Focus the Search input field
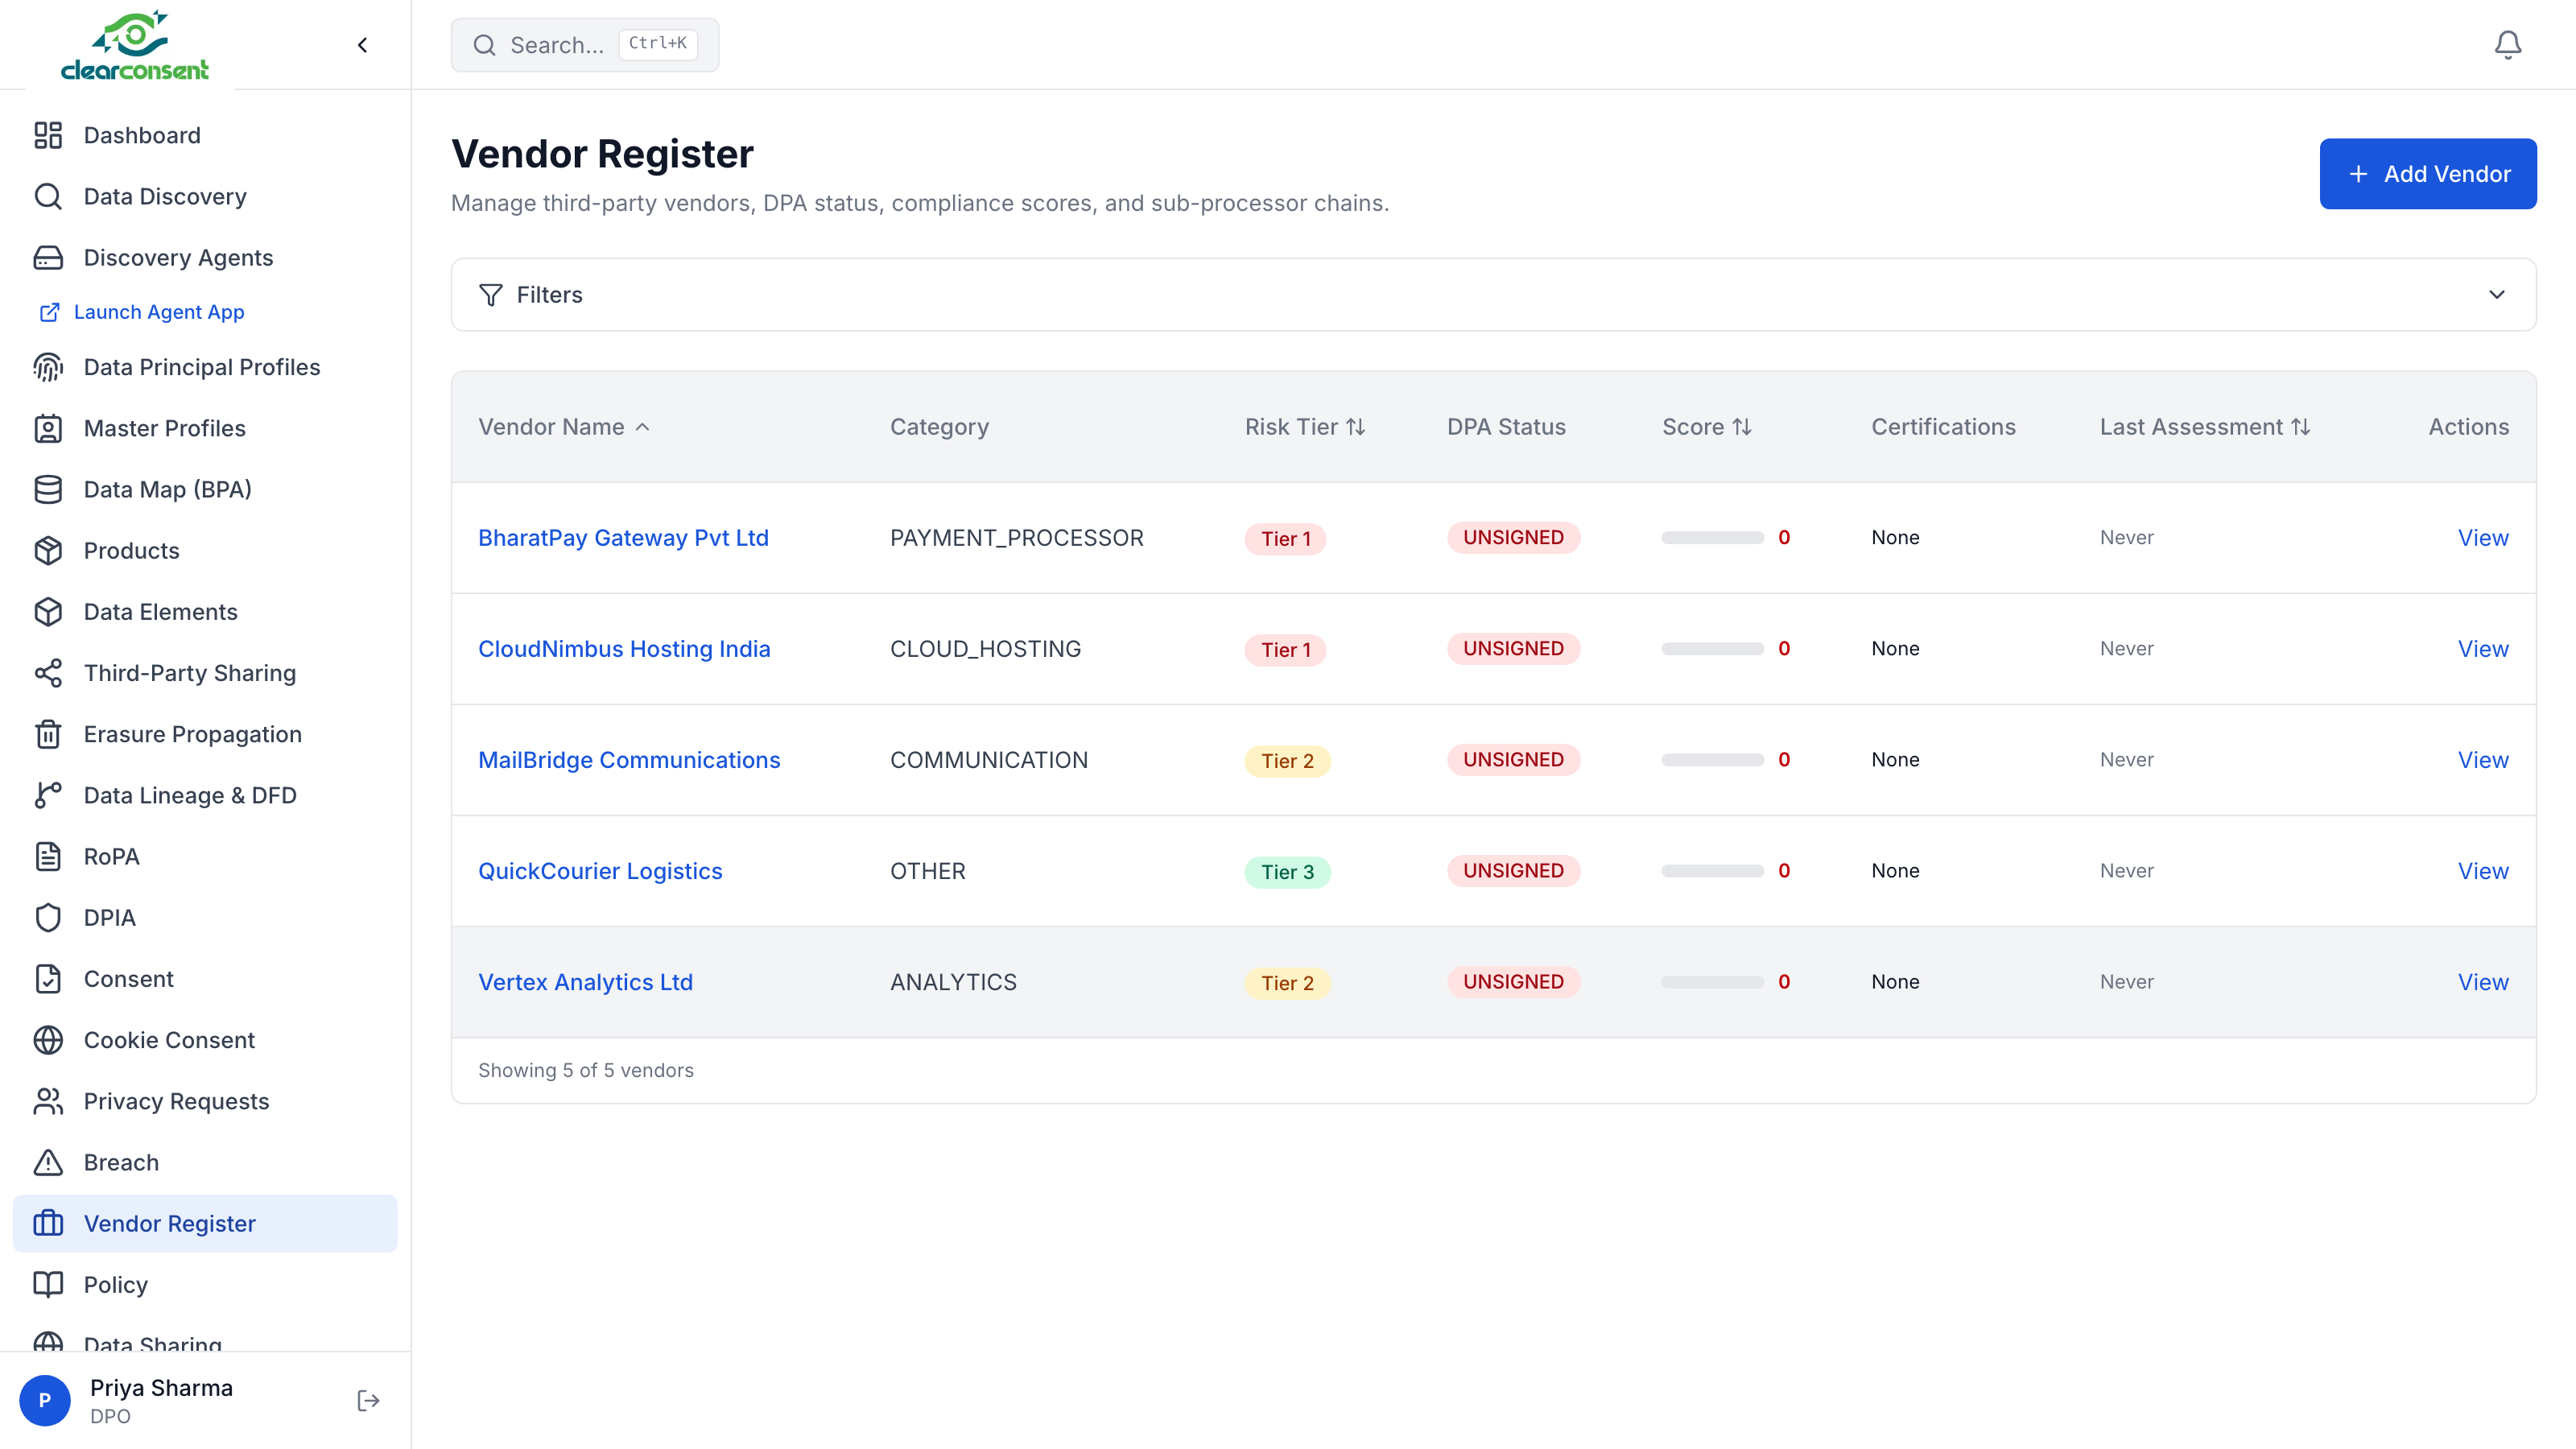Viewport: 2576px width, 1449px height. tap(585, 45)
